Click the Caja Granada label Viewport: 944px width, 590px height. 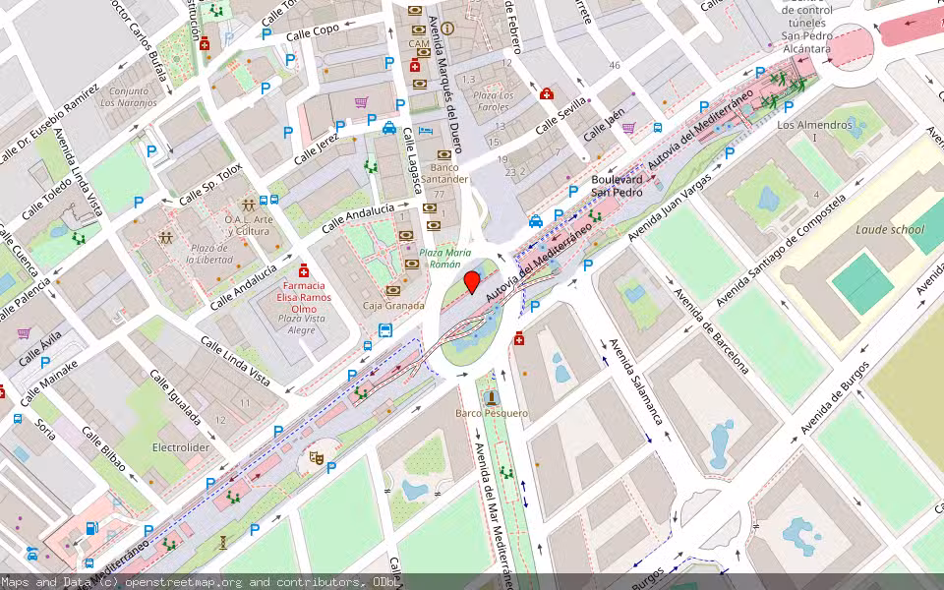point(393,306)
